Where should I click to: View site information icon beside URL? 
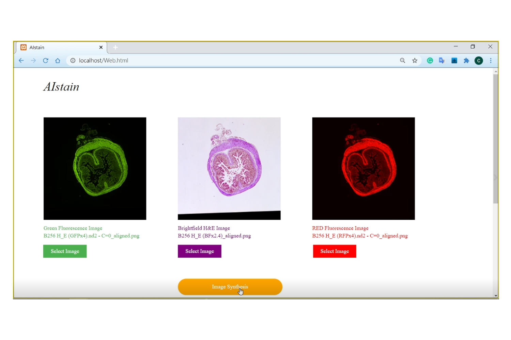[73, 61]
